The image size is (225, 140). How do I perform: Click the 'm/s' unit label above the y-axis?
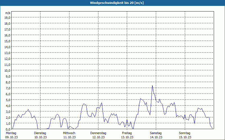(8, 13)
